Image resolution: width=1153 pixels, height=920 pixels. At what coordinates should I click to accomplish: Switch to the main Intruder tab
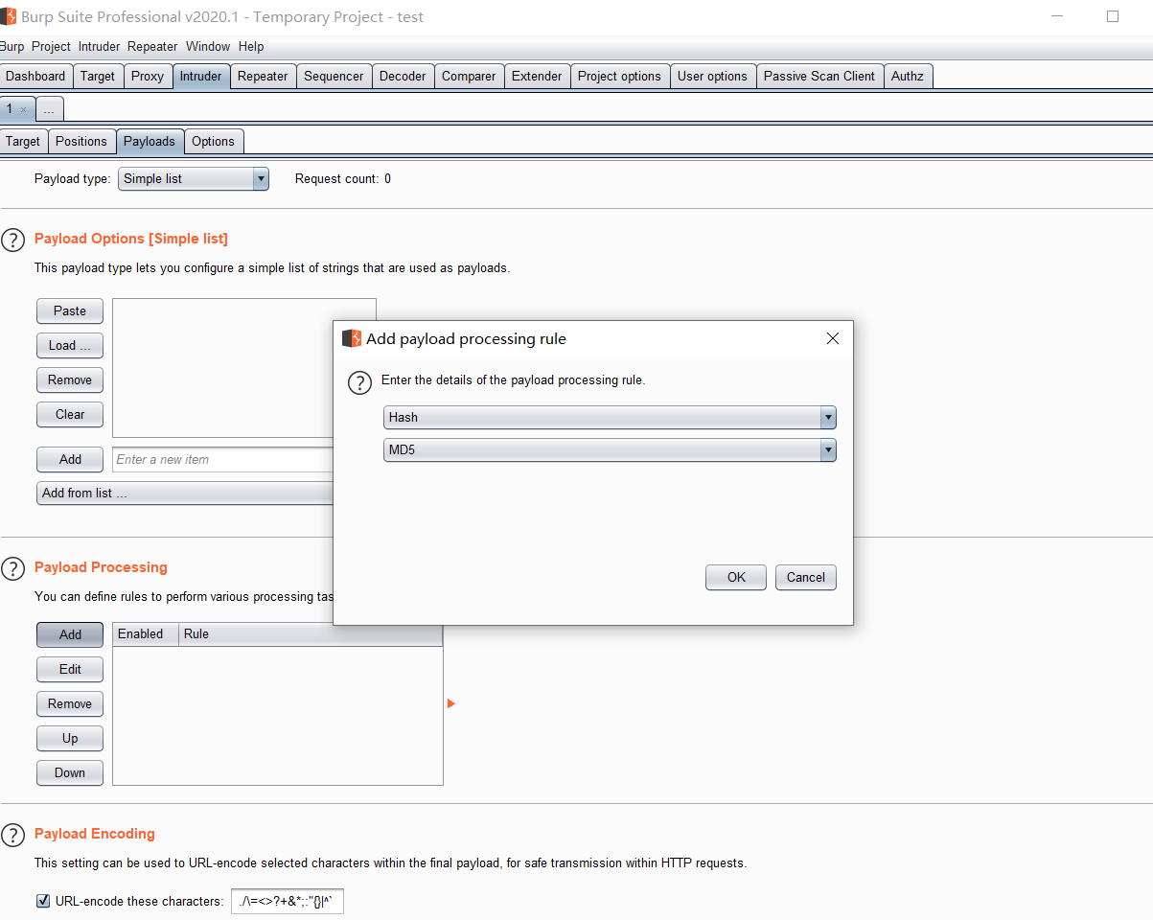(x=201, y=77)
